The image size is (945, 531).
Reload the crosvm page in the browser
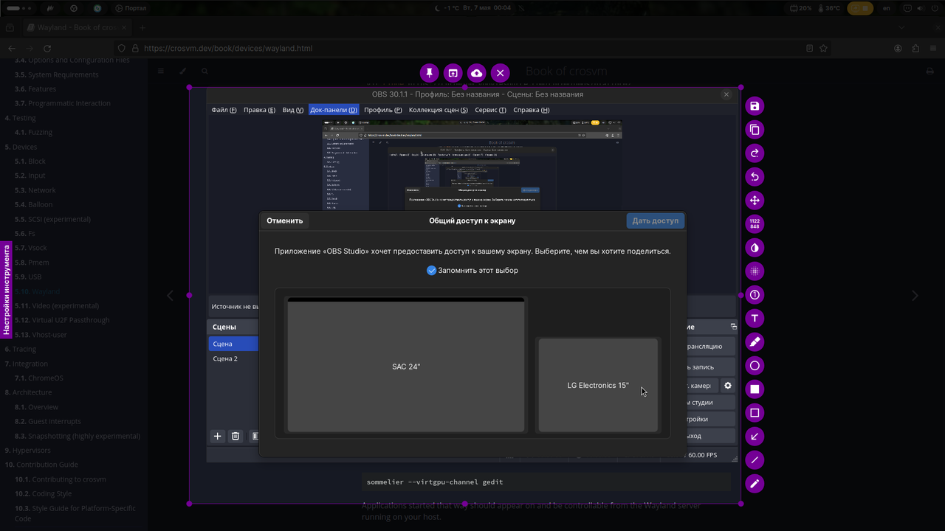47,48
